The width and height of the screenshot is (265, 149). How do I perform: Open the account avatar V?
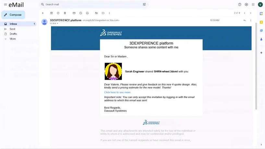(260, 5)
